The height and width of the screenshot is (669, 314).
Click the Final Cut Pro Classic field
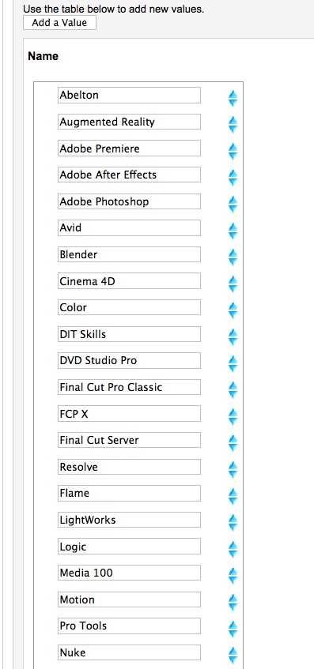tap(129, 387)
